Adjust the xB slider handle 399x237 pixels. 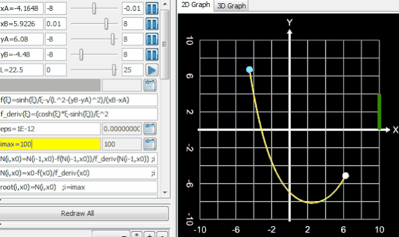(106, 24)
